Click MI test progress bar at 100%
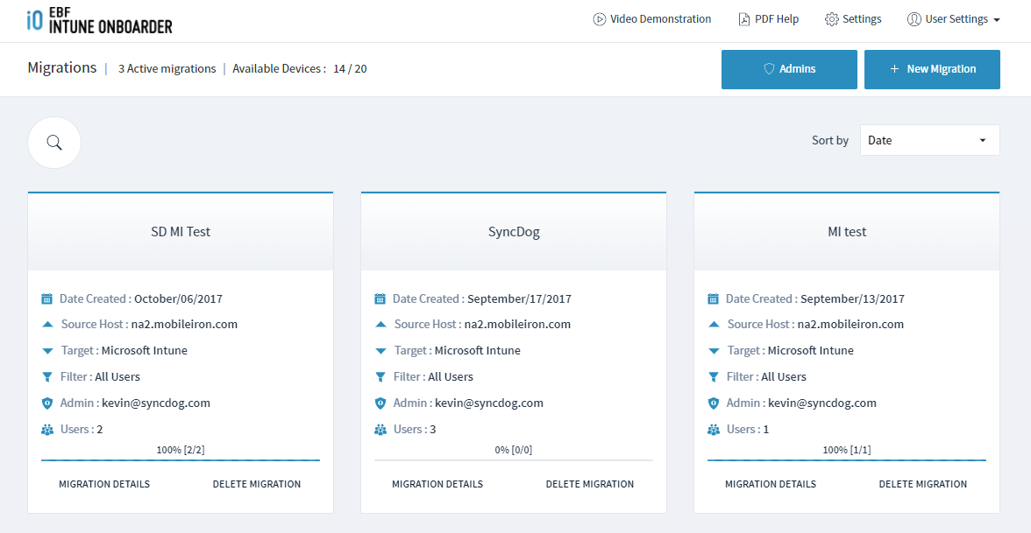The height and width of the screenshot is (533, 1031). (x=847, y=460)
